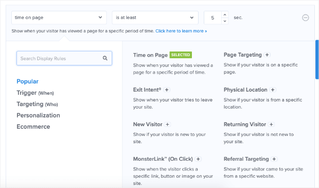This screenshot has width=319, height=188.
Task: Focus the Search Display Rules field
Action: coord(64,58)
